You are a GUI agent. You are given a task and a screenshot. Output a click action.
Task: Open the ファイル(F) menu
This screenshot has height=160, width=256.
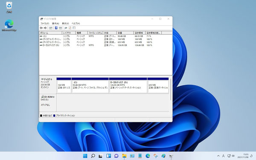(x=44, y=23)
